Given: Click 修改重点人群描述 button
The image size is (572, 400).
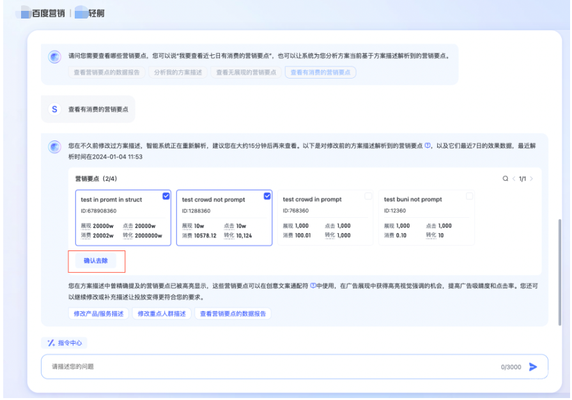Looking at the screenshot, I should 162,314.
